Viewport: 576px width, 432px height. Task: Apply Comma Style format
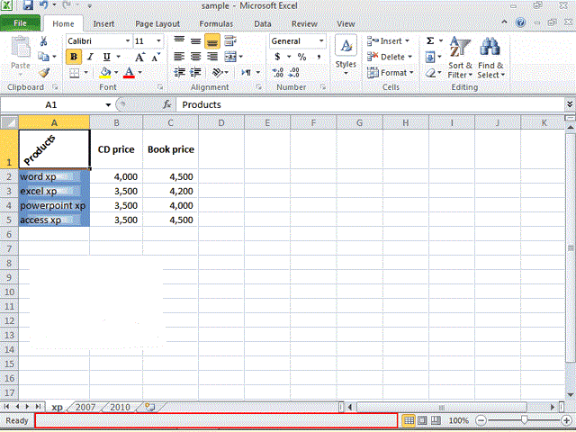[x=319, y=57]
